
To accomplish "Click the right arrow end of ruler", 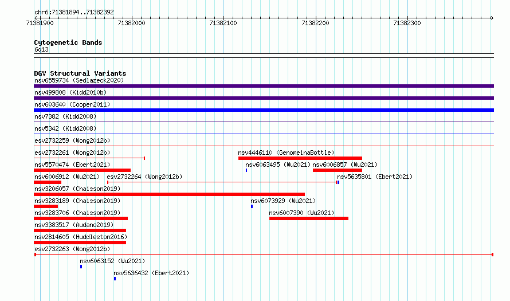I will click(492, 18).
